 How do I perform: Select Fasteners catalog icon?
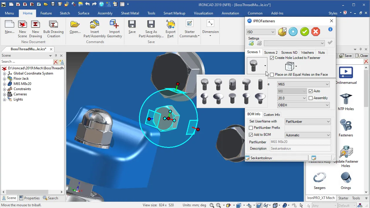tap(346, 126)
